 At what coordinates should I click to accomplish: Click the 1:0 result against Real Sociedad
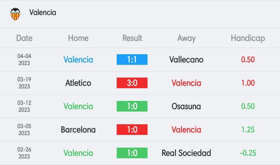click(x=132, y=153)
